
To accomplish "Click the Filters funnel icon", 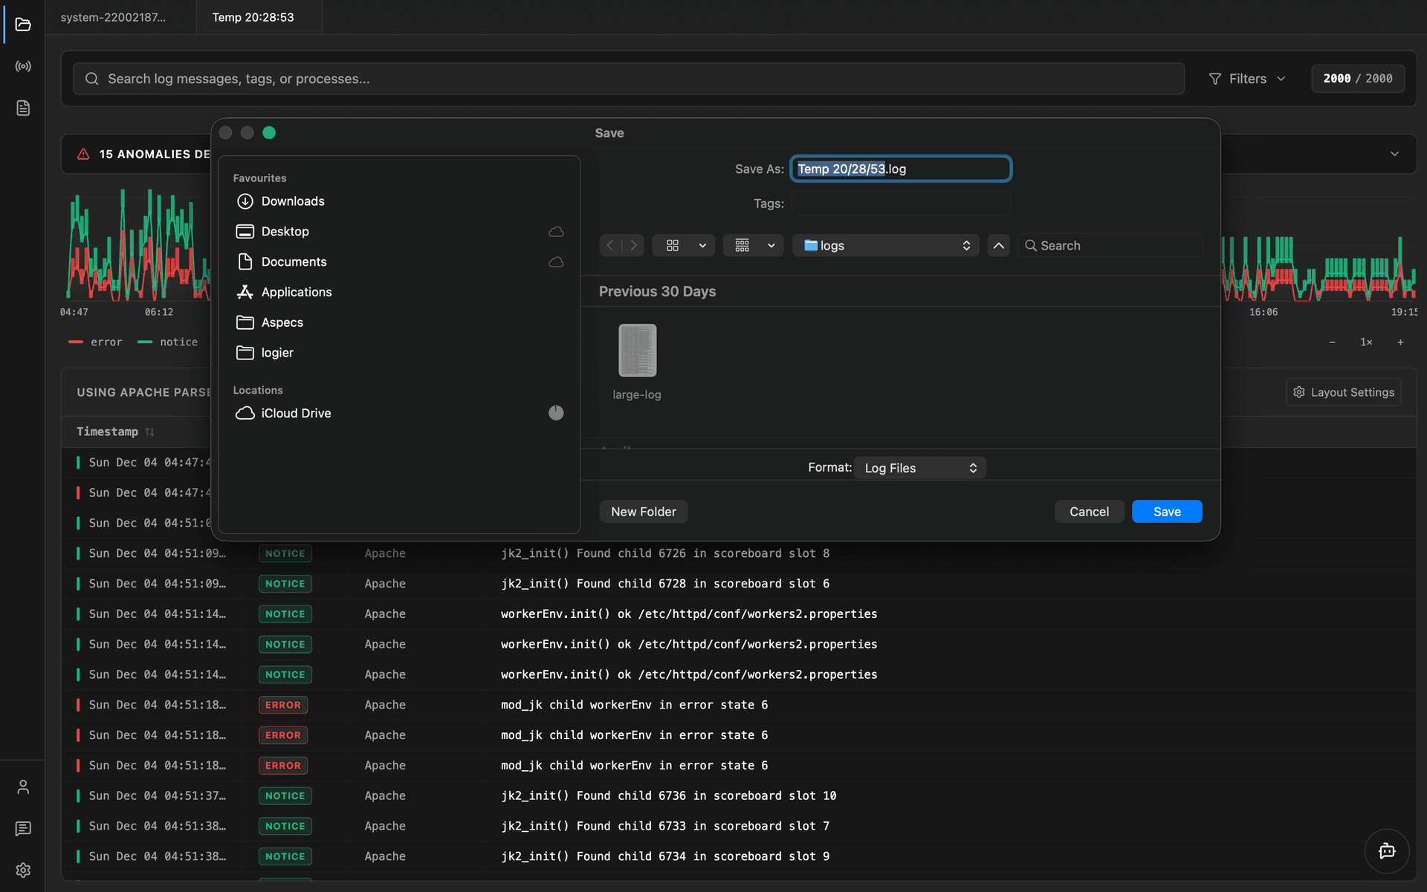I will click(1215, 79).
